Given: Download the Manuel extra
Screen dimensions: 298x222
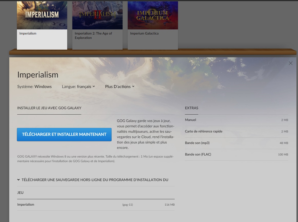Looking at the screenshot, I should (x=236, y=120).
